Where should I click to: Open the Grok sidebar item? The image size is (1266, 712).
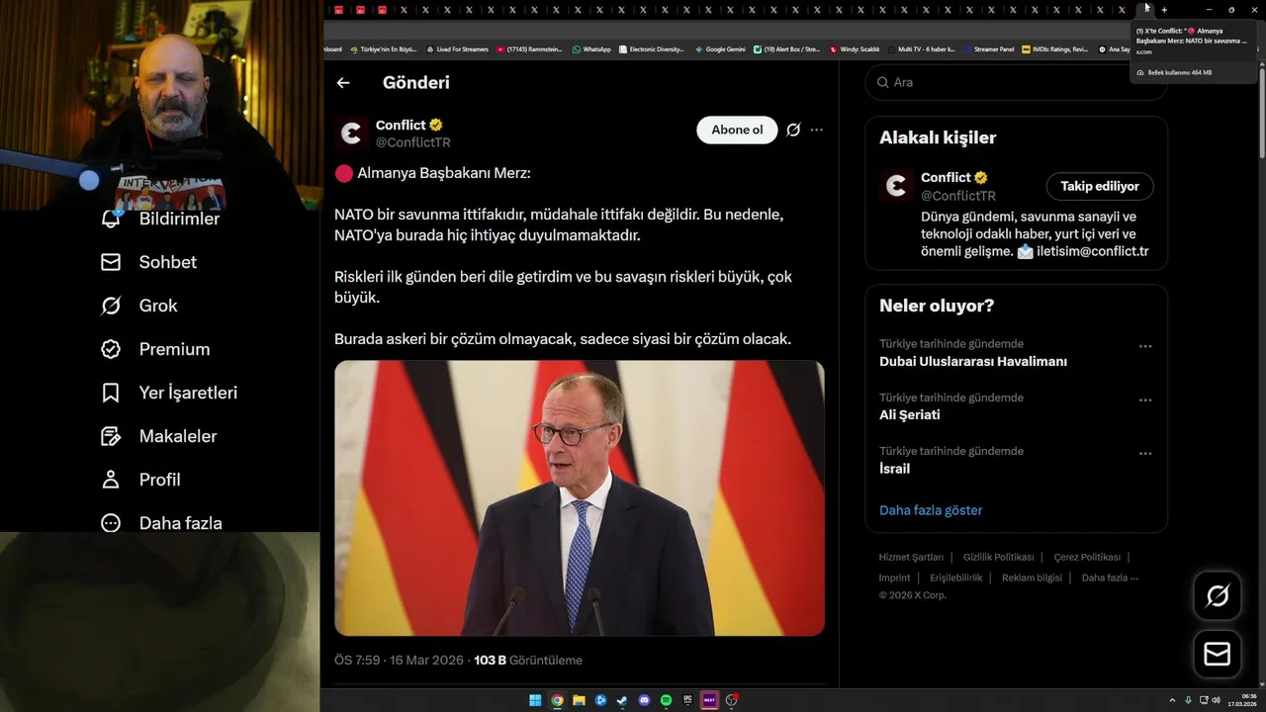pos(138,306)
